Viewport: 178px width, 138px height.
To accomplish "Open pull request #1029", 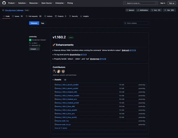I will click(103, 59).
